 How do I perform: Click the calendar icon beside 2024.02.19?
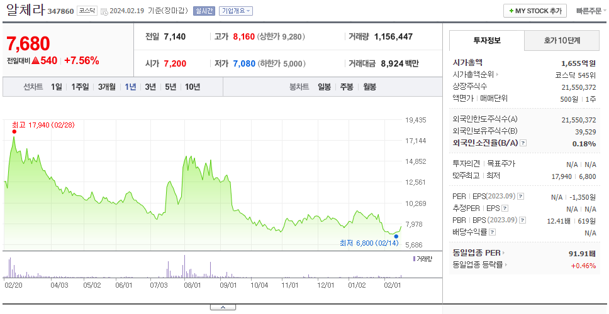coord(104,11)
